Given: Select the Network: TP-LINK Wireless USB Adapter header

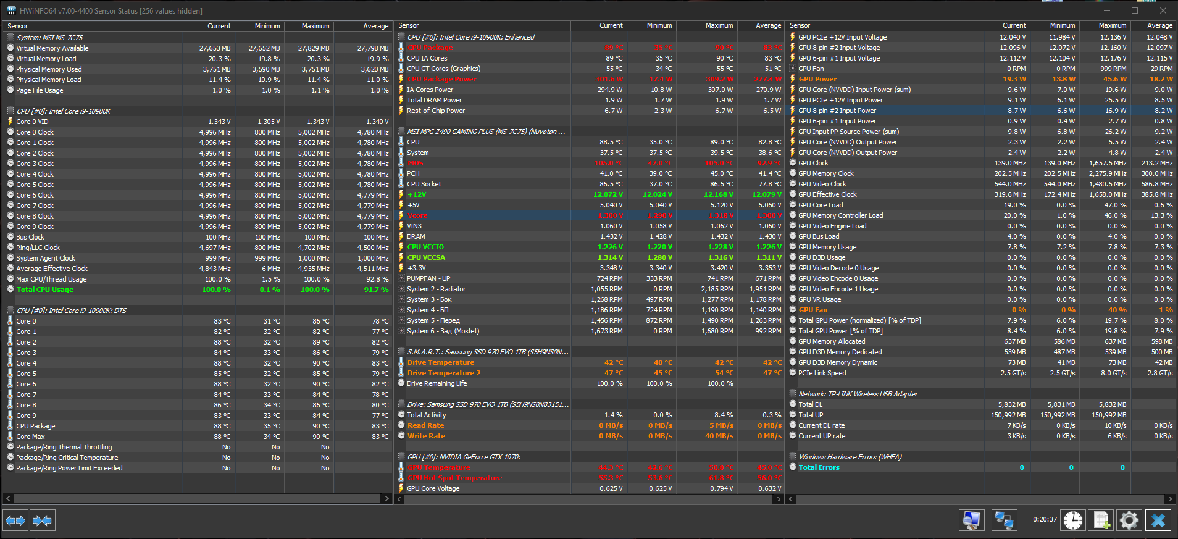Looking at the screenshot, I should click(980, 394).
